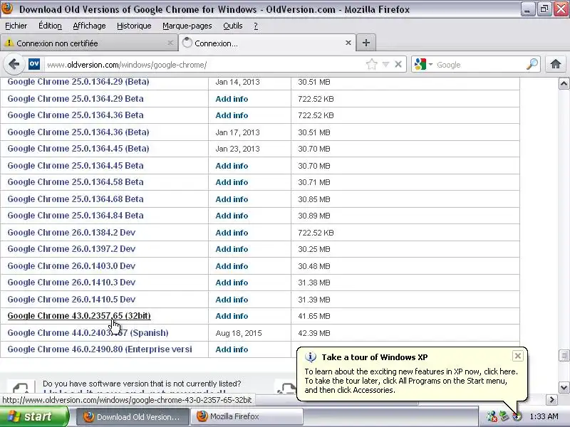Switch to 'Mozilla Firefox' taskbar window
The height and width of the screenshot is (427, 570).
247,417
